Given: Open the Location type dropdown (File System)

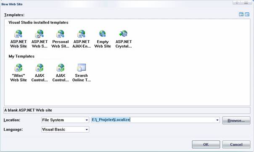Looking at the screenshot, I should click(65, 120).
